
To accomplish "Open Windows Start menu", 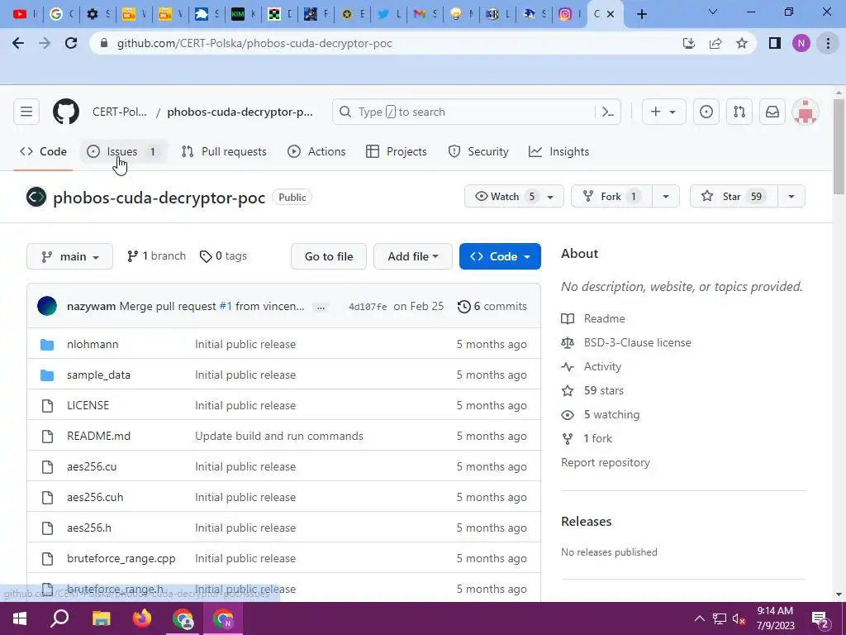I will (20, 618).
